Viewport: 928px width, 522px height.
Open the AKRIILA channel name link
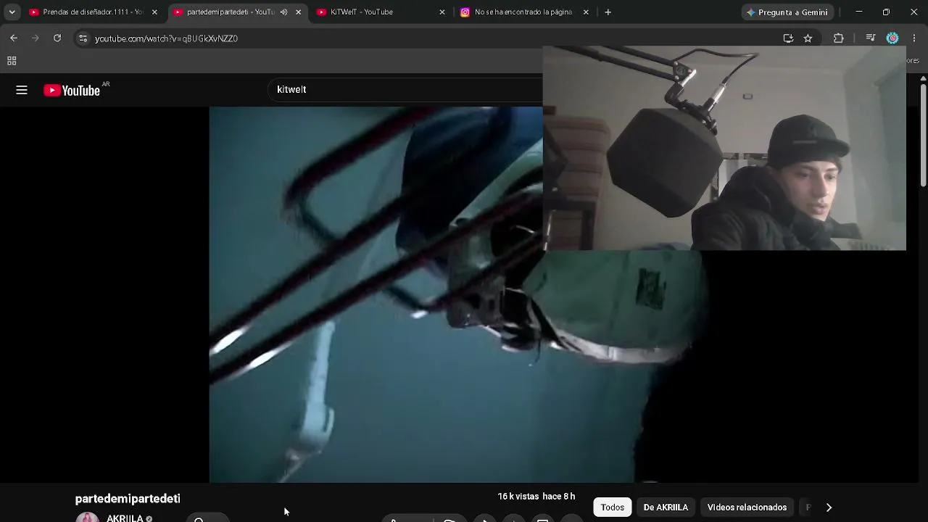pos(125,518)
